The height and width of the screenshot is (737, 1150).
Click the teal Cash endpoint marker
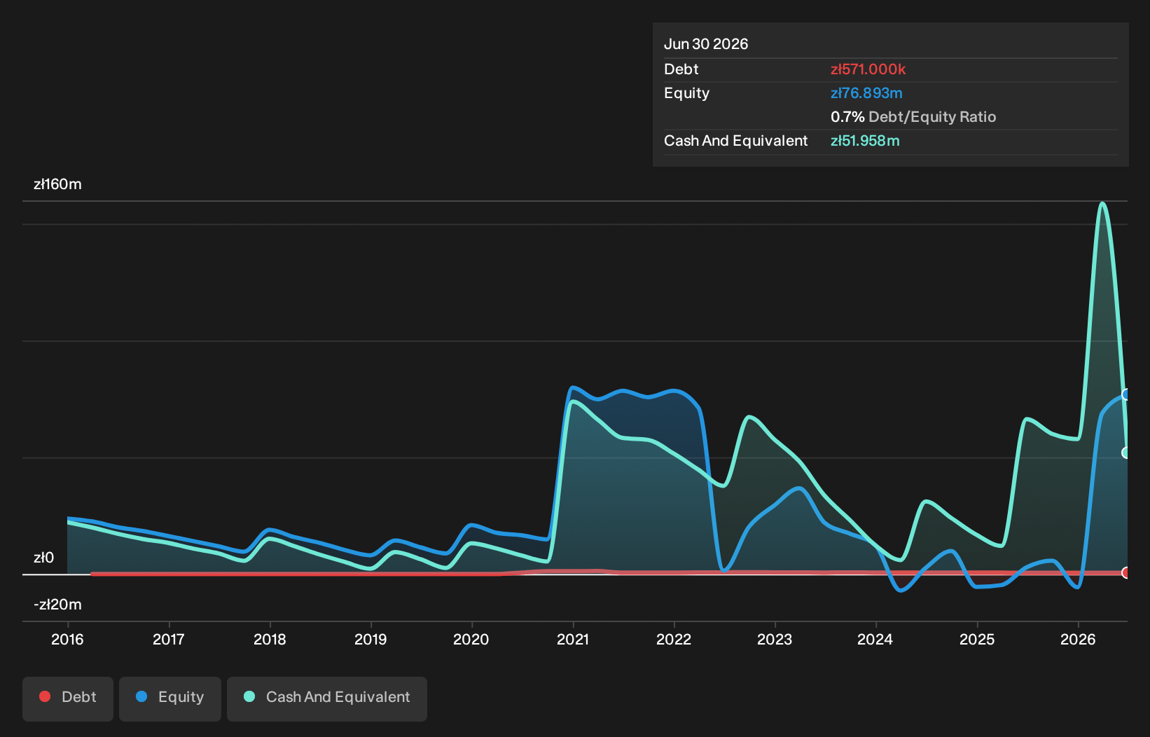(x=1125, y=453)
